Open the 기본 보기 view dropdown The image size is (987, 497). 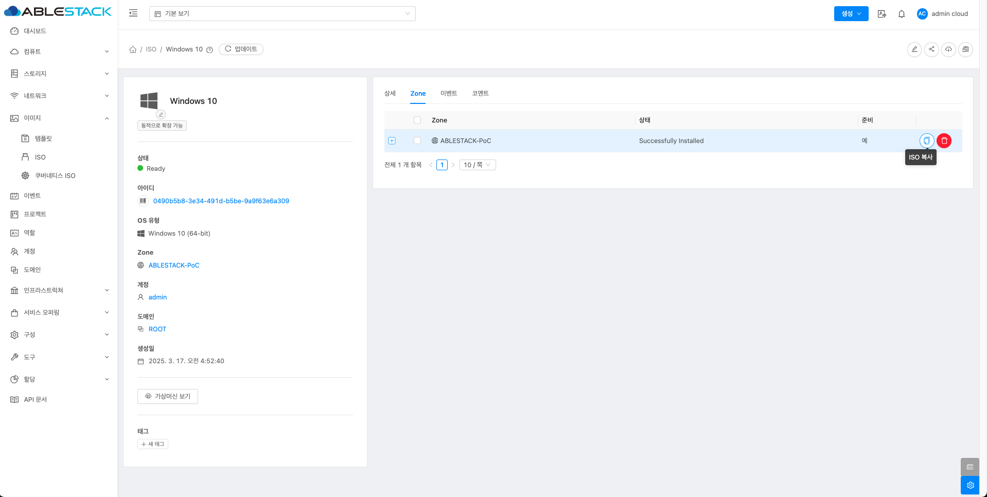(282, 14)
